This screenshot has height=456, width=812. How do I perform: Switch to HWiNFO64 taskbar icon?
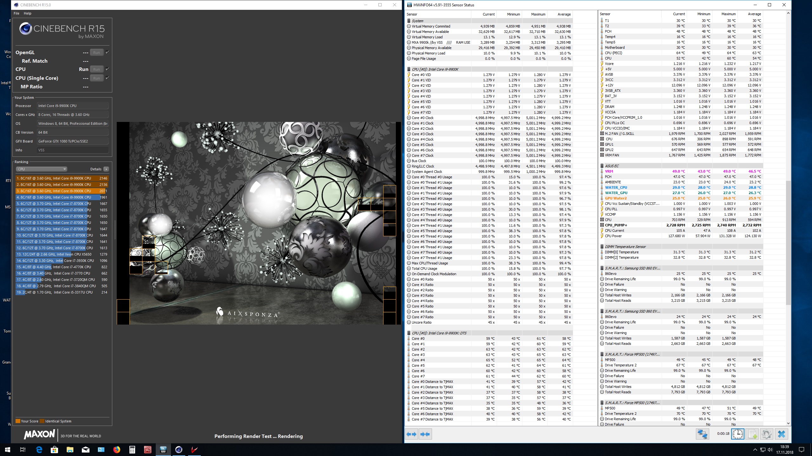[x=163, y=450]
